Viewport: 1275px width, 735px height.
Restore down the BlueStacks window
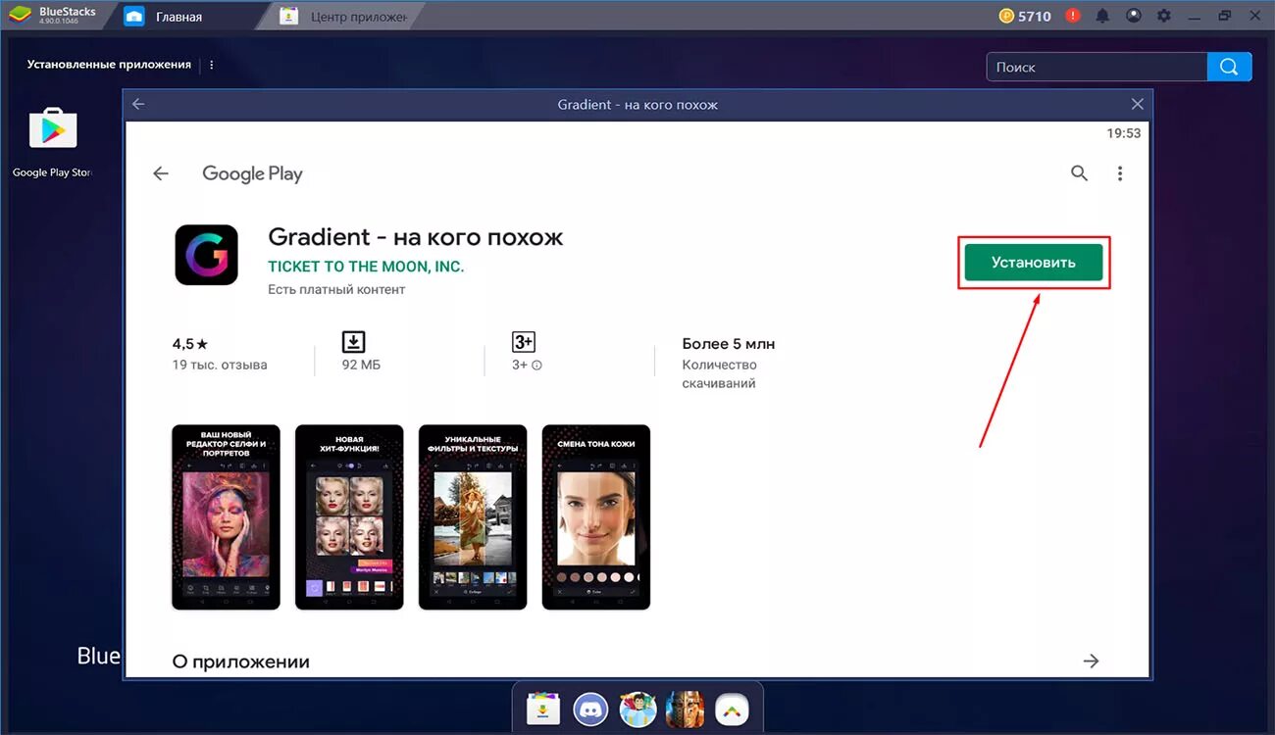click(x=1225, y=16)
